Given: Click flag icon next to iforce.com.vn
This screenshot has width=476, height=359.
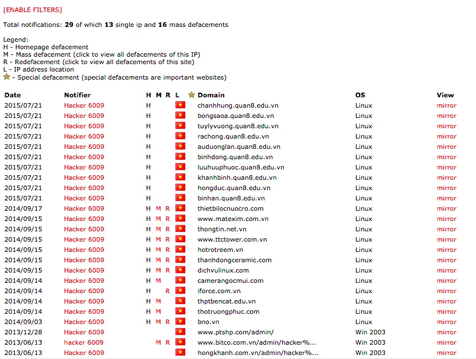Looking at the screenshot, I should (x=180, y=291).
